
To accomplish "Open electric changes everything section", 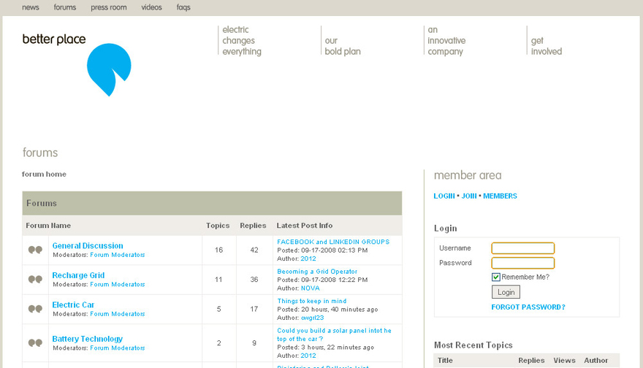I will coord(242,41).
